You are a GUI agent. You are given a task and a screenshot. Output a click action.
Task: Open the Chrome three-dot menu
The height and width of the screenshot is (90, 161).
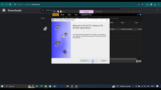click(x=159, y=4)
